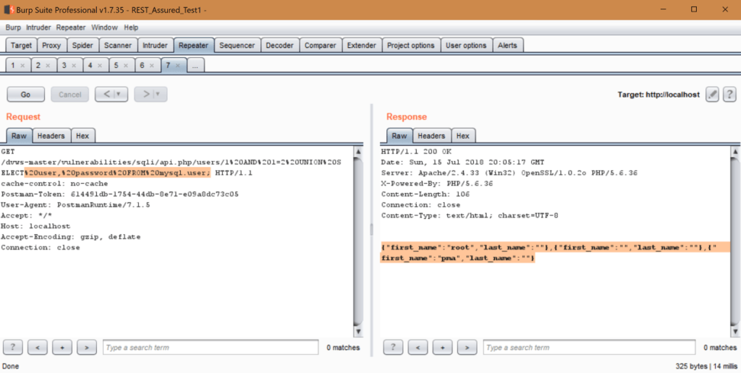Click the Response search term input field

(590, 347)
